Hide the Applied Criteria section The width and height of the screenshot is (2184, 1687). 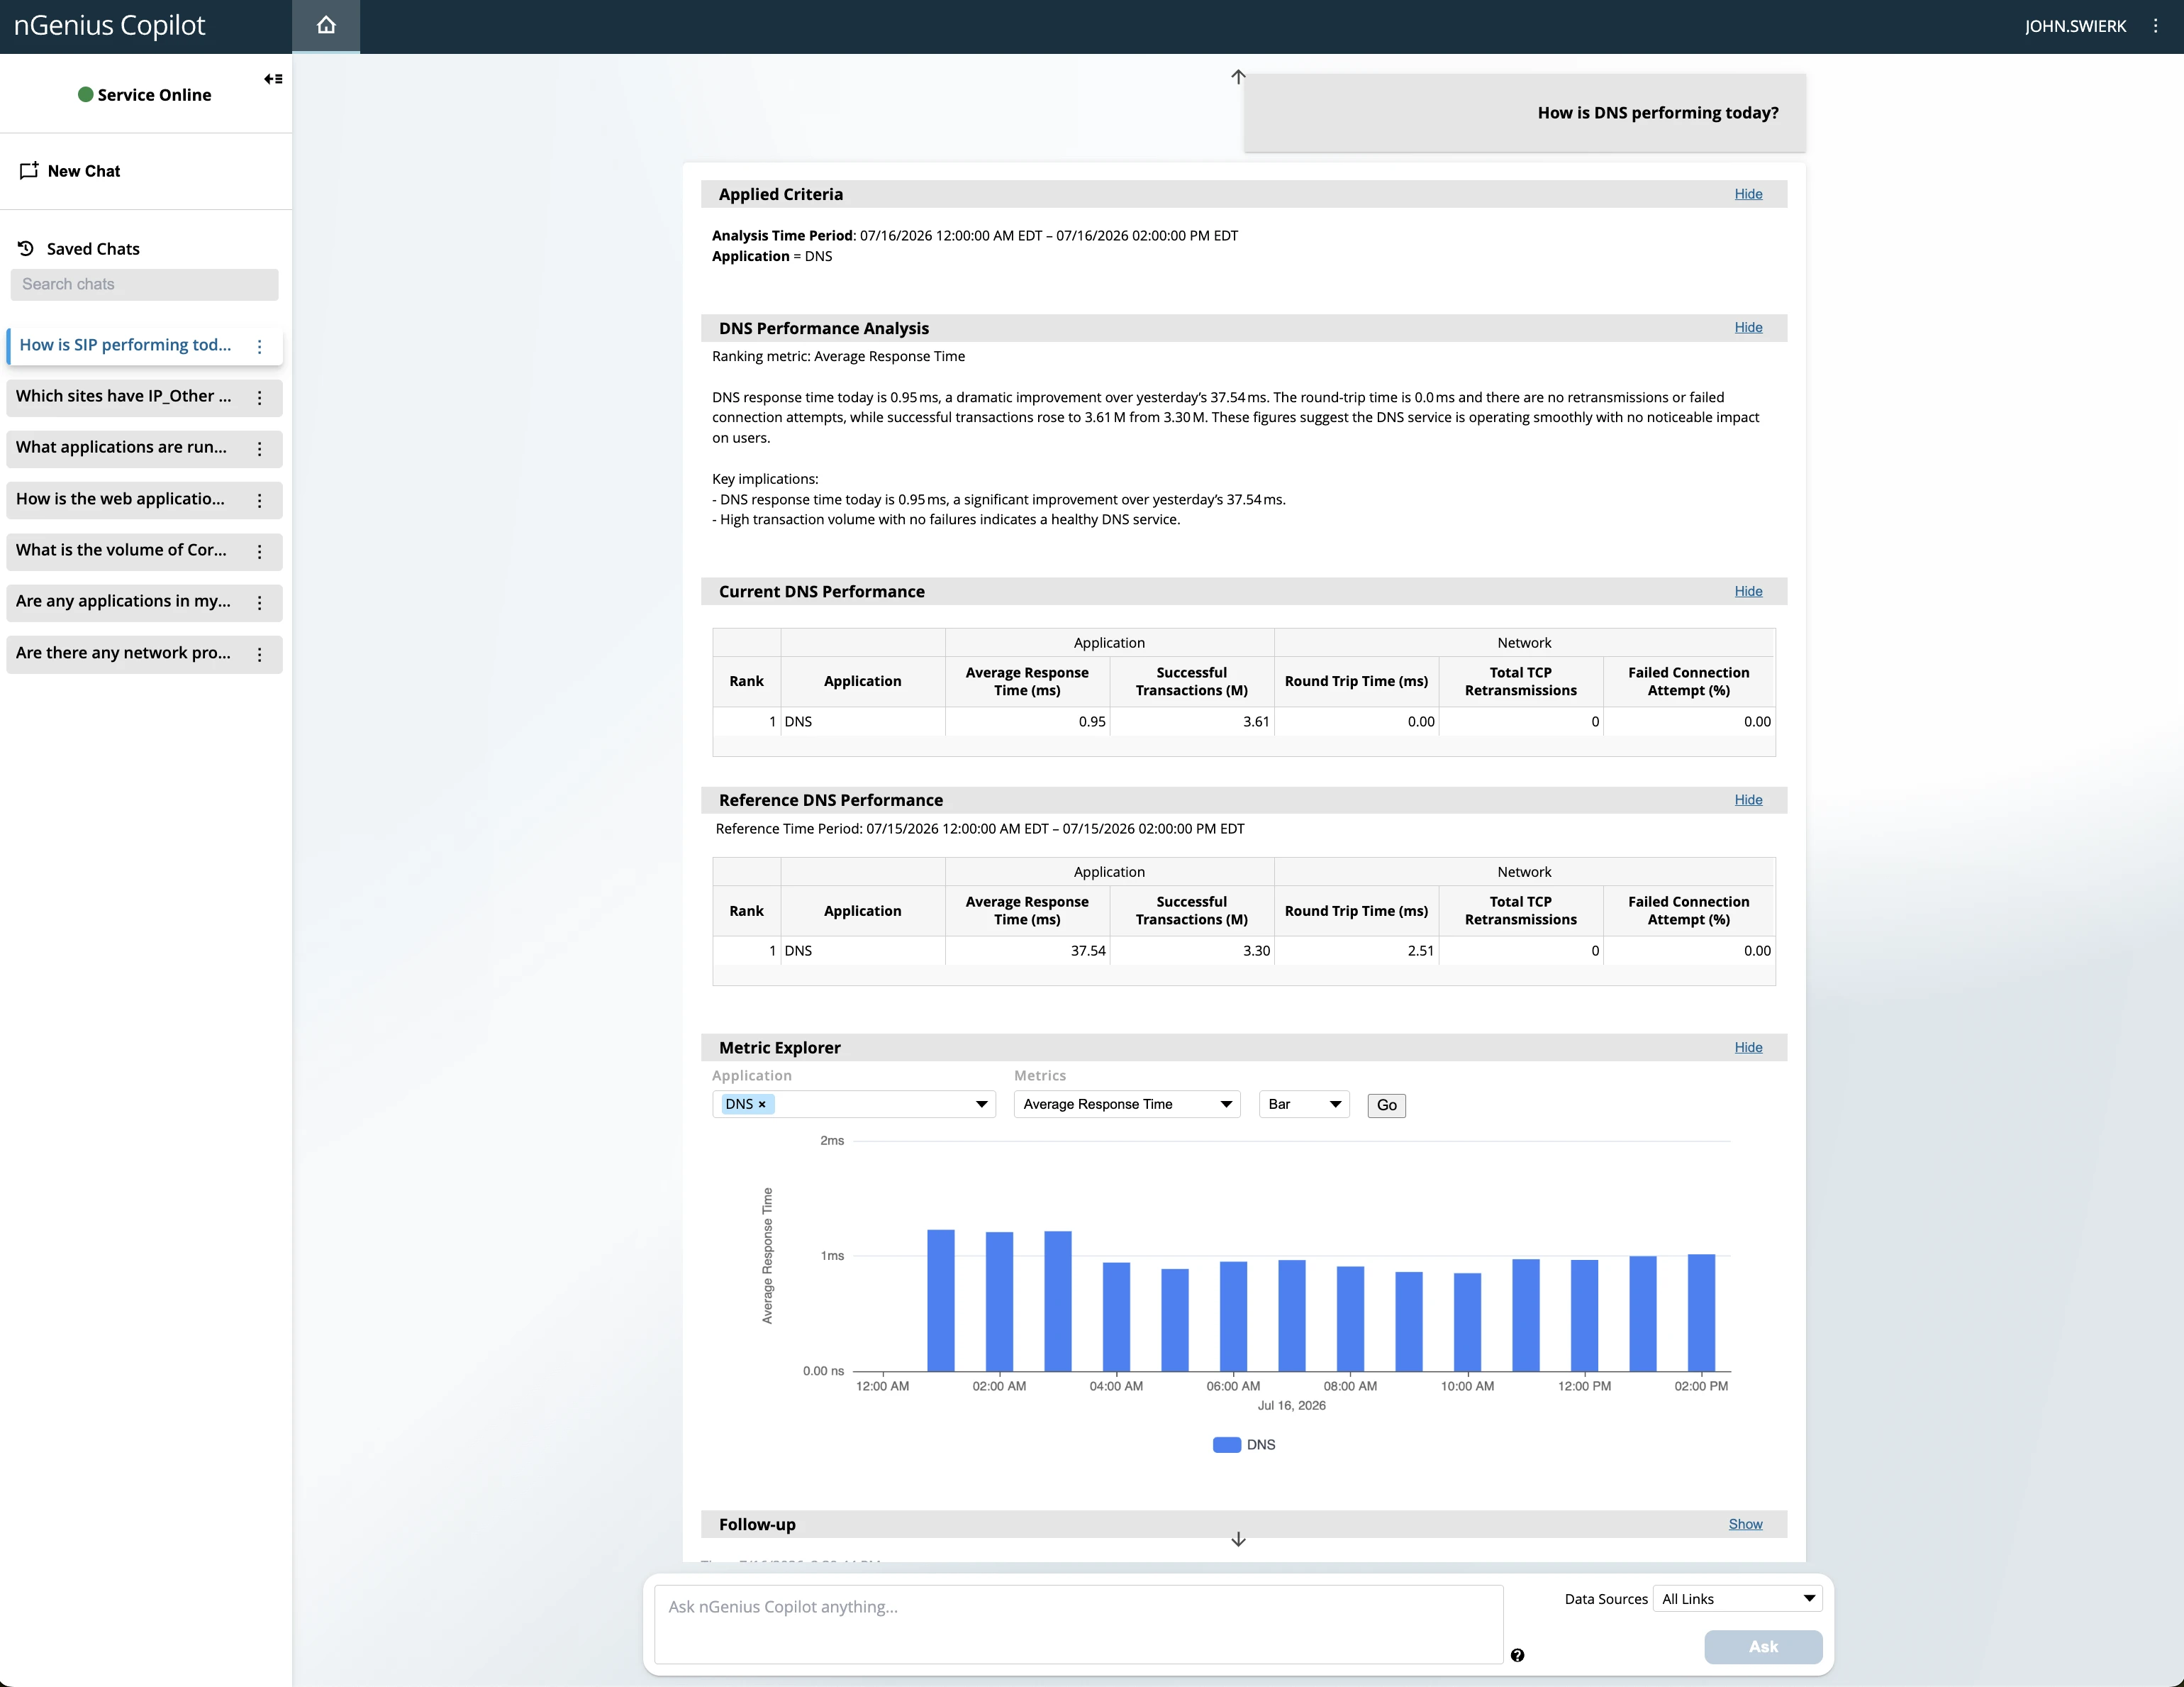click(1748, 194)
